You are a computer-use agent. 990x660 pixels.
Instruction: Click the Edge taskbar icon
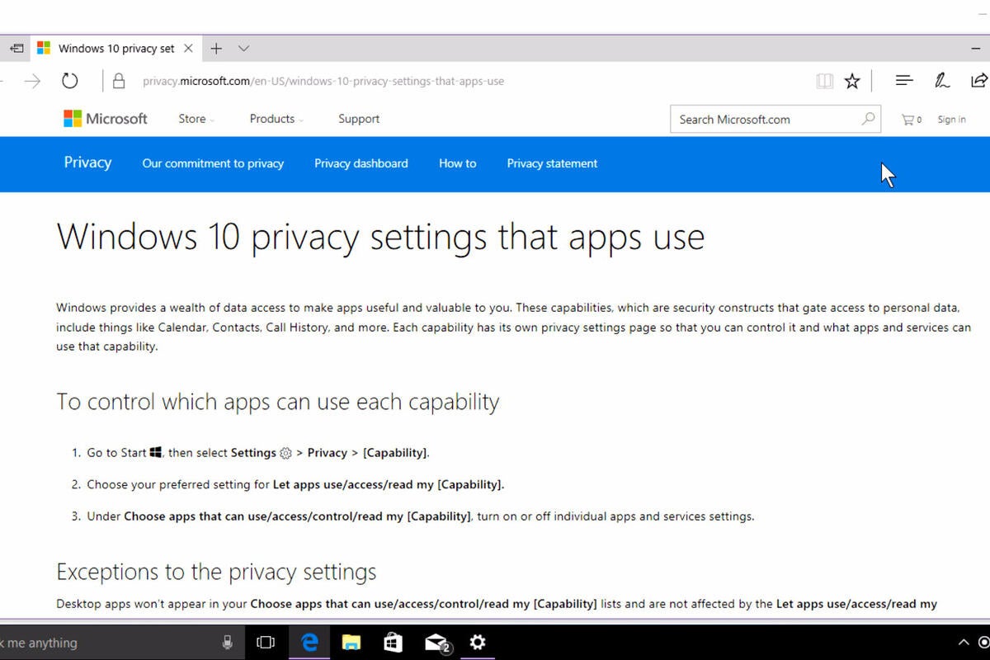[x=309, y=643]
